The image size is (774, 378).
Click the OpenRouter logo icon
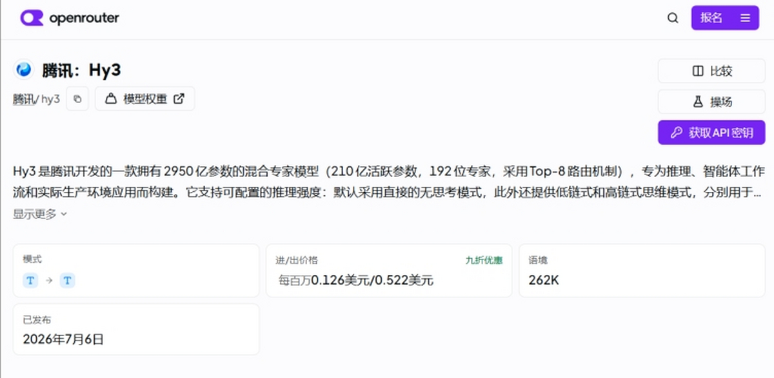(32, 18)
